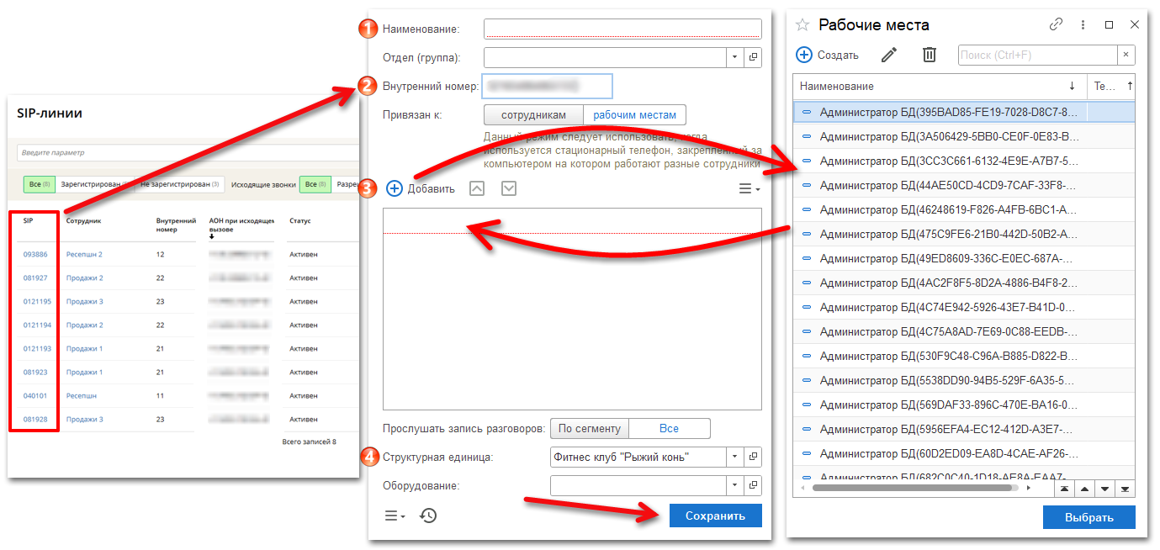
Task: Expand the Оборудование dropdown
Action: pyautogui.click(x=734, y=485)
